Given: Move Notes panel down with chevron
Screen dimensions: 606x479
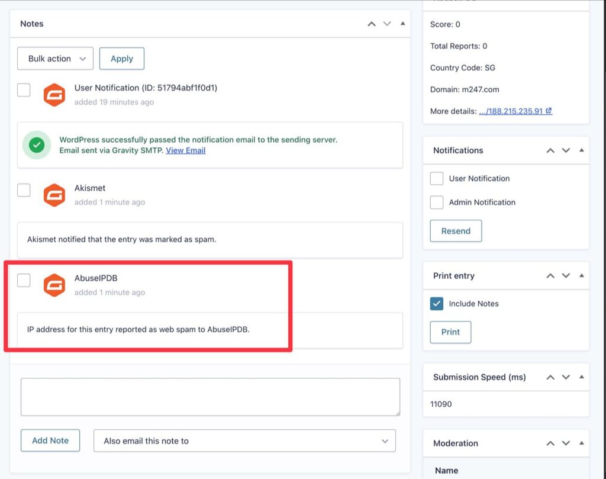Looking at the screenshot, I should click(x=387, y=24).
